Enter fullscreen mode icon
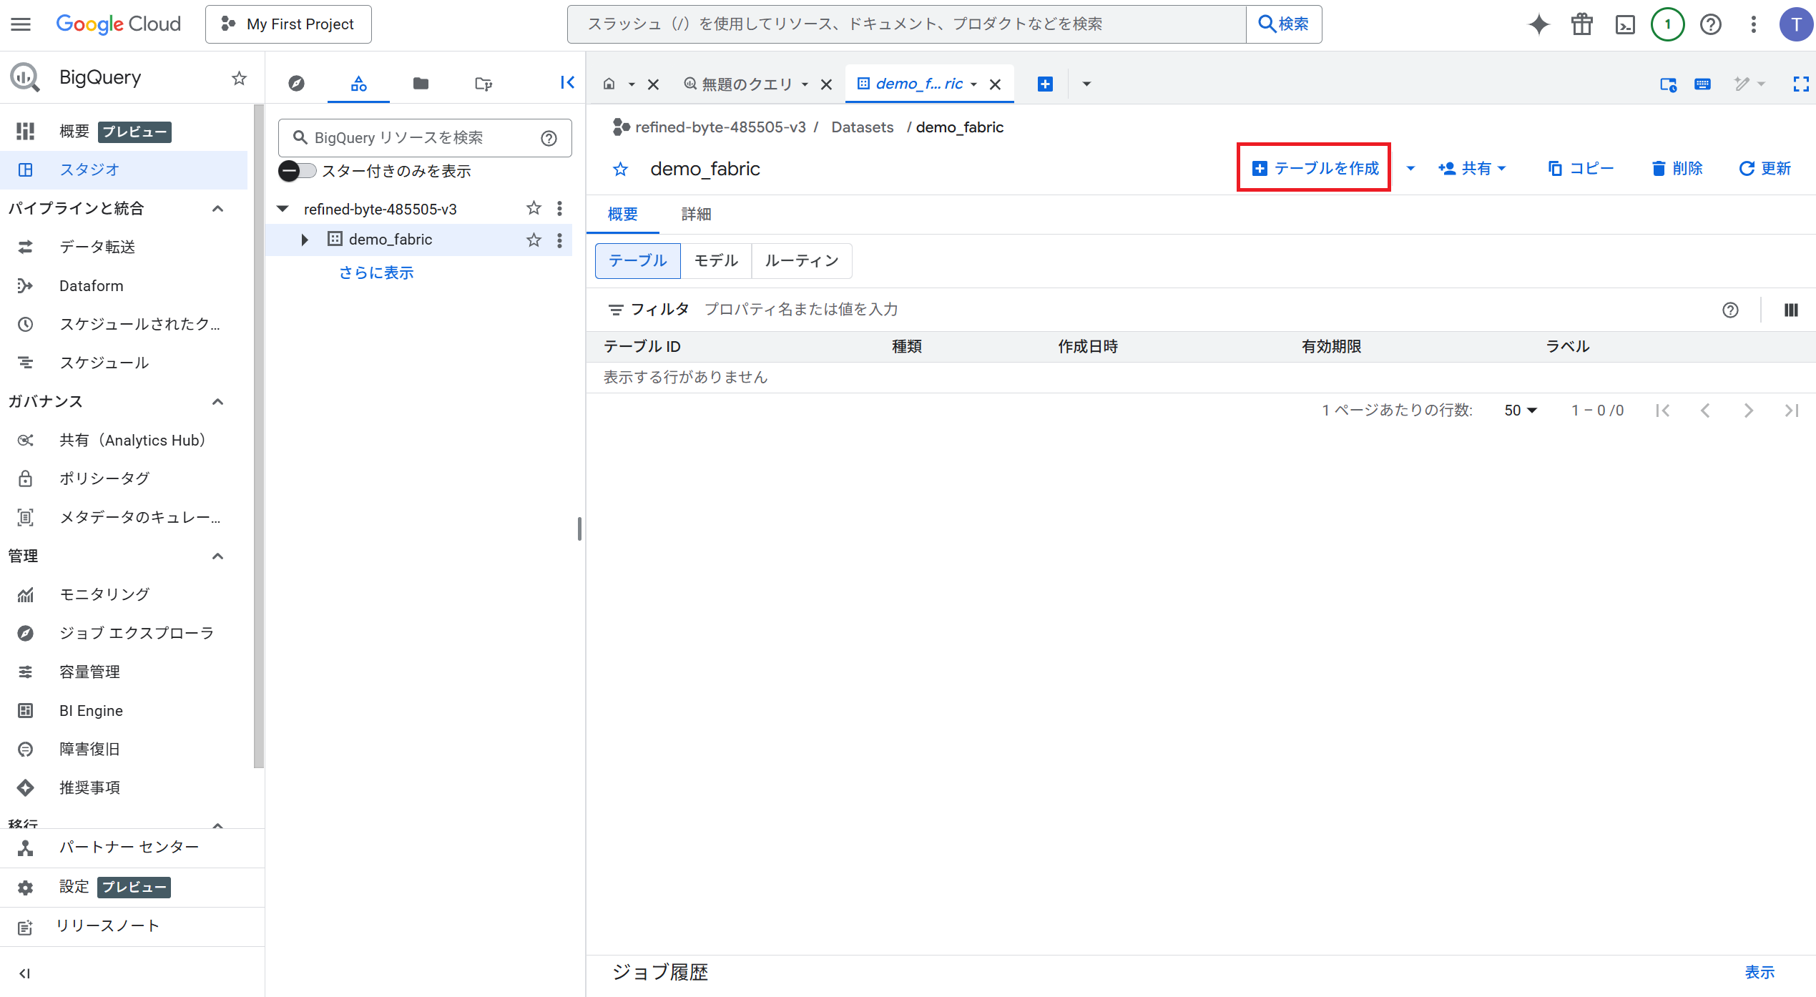Screen dimensions: 1816x997 point(1801,84)
